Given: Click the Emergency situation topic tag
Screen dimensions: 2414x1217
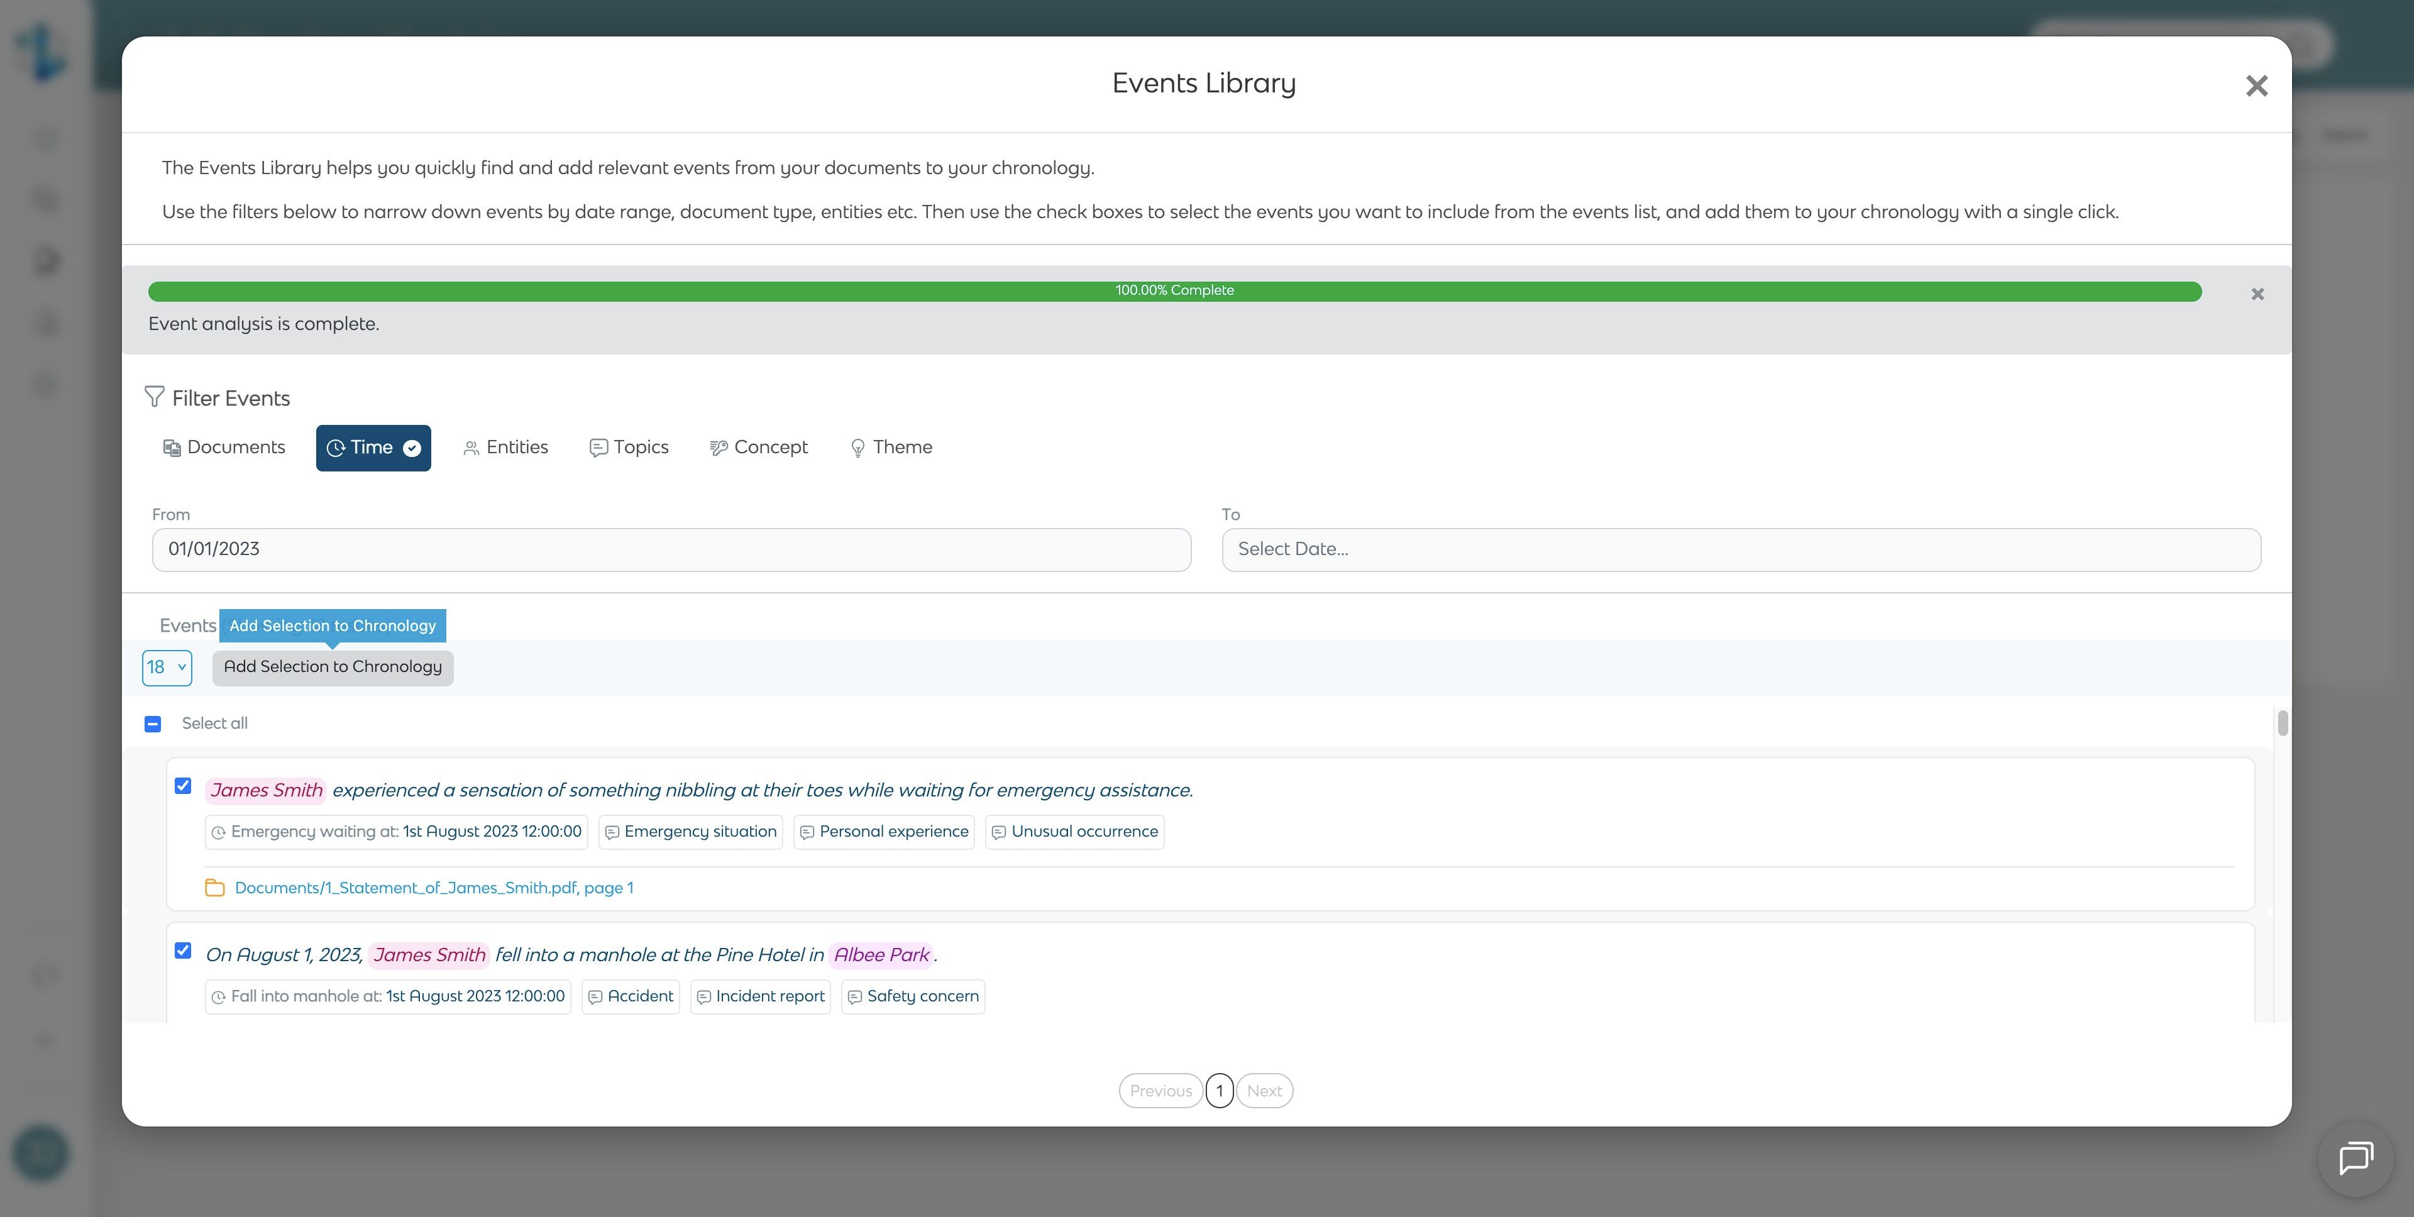Looking at the screenshot, I should (691, 832).
